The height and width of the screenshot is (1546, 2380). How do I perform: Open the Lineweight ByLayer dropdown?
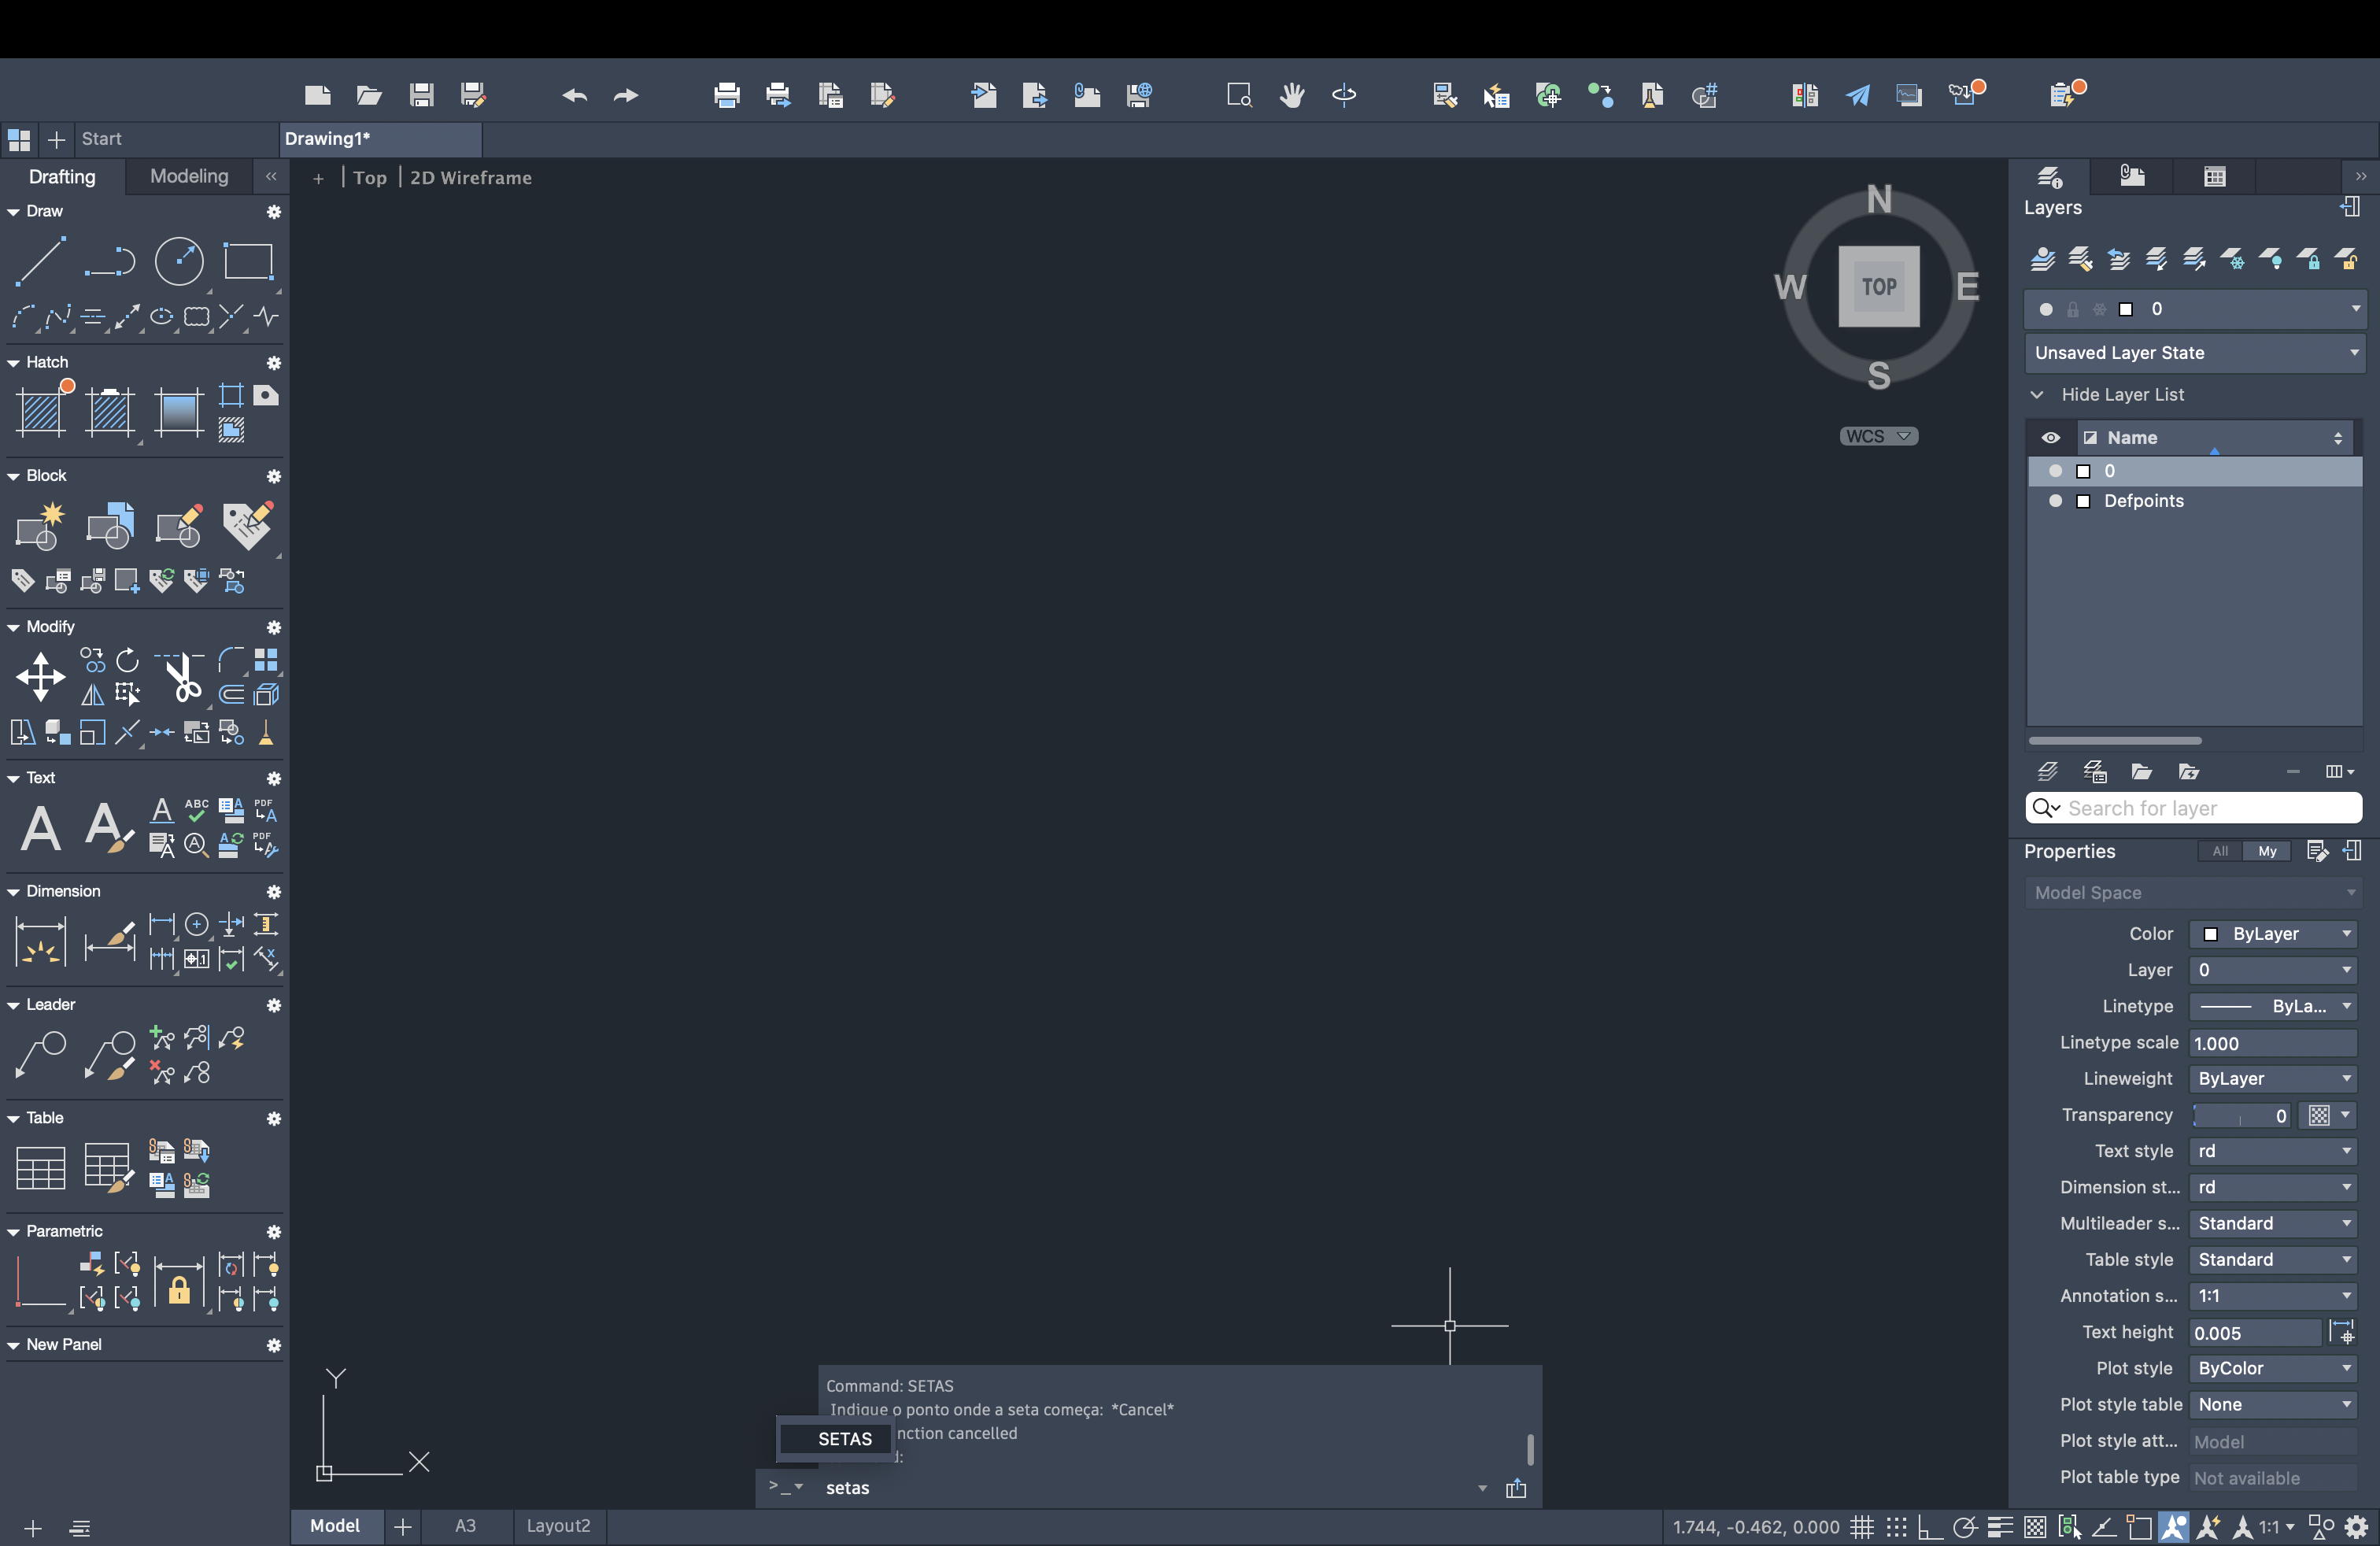pos(2272,1079)
